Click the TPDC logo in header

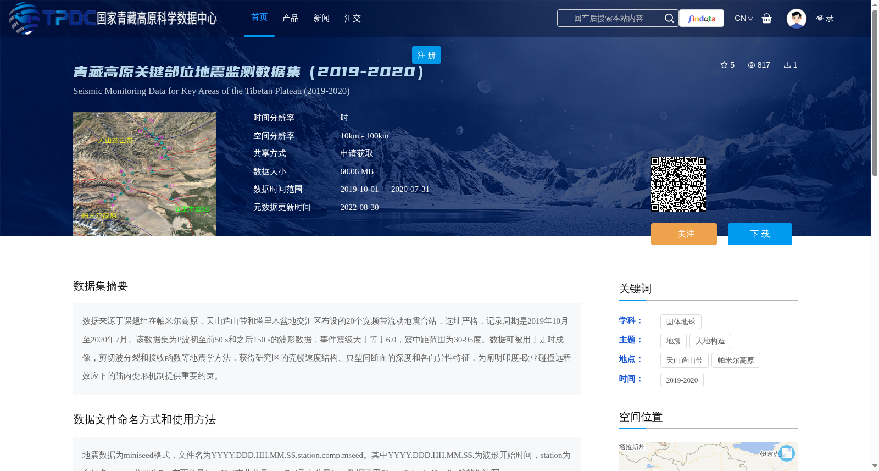113,18
